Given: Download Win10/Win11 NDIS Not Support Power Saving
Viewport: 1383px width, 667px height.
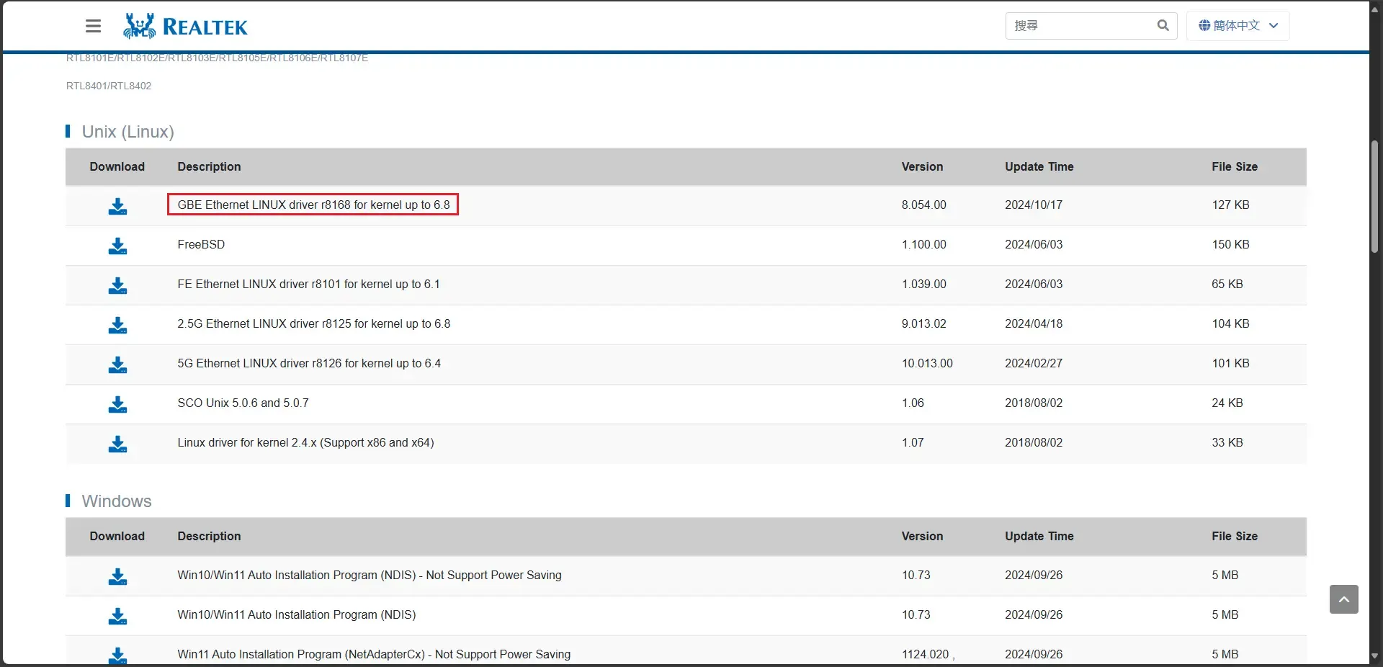Looking at the screenshot, I should coord(117,576).
